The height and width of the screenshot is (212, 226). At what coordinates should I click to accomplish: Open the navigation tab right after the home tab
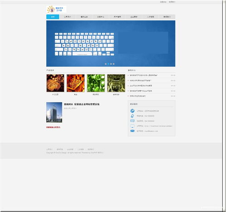(x=67, y=17)
